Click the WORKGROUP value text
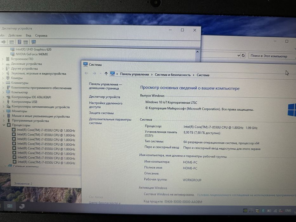 (192, 180)
